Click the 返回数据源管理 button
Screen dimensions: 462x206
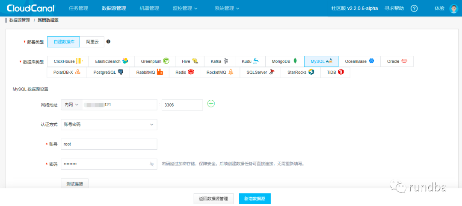(213, 199)
